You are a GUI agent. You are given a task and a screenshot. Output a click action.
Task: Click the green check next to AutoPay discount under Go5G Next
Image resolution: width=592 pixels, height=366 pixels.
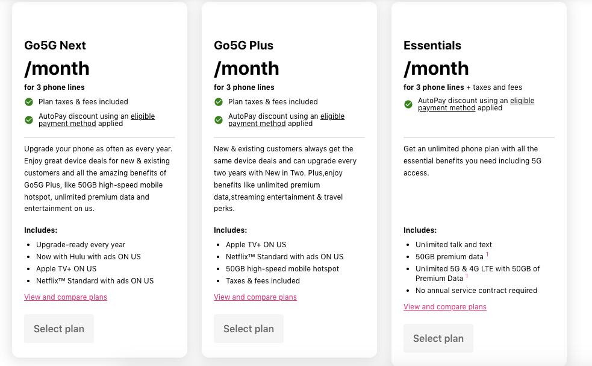click(x=28, y=120)
